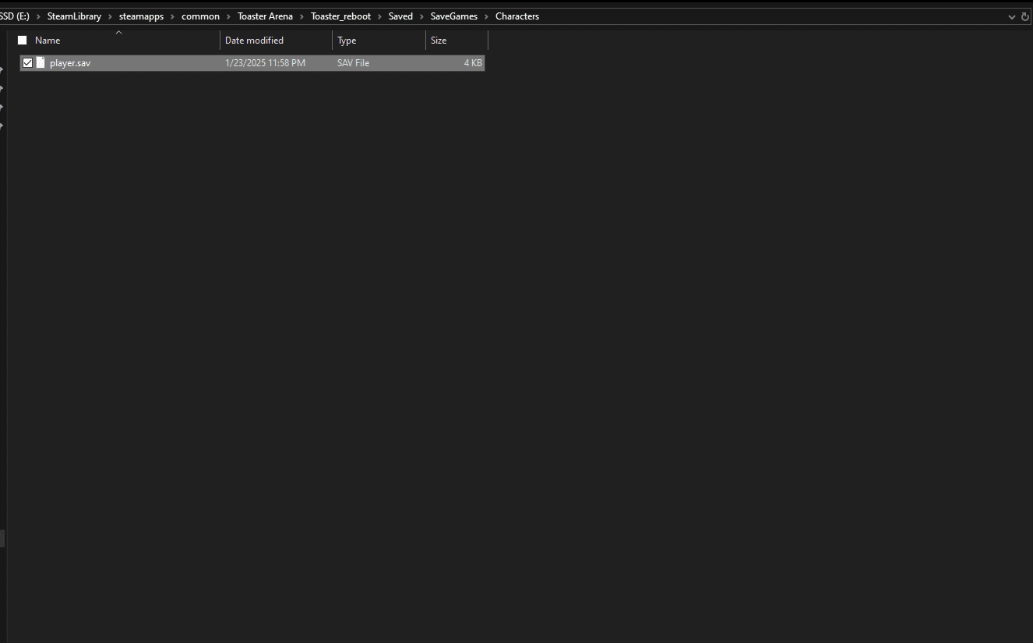Expand the chevron after steamapps
The image size is (1033, 643).
pyautogui.click(x=173, y=16)
